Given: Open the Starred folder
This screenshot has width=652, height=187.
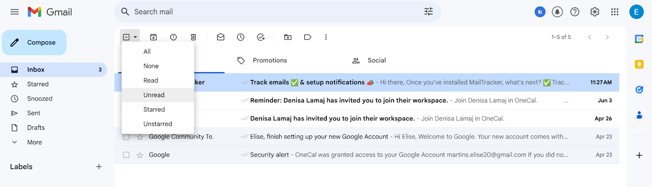Looking at the screenshot, I should click(38, 84).
